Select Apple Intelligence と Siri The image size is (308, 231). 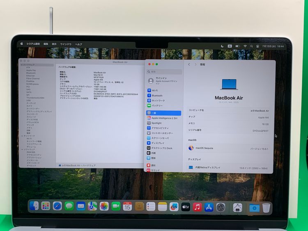tap(162, 118)
